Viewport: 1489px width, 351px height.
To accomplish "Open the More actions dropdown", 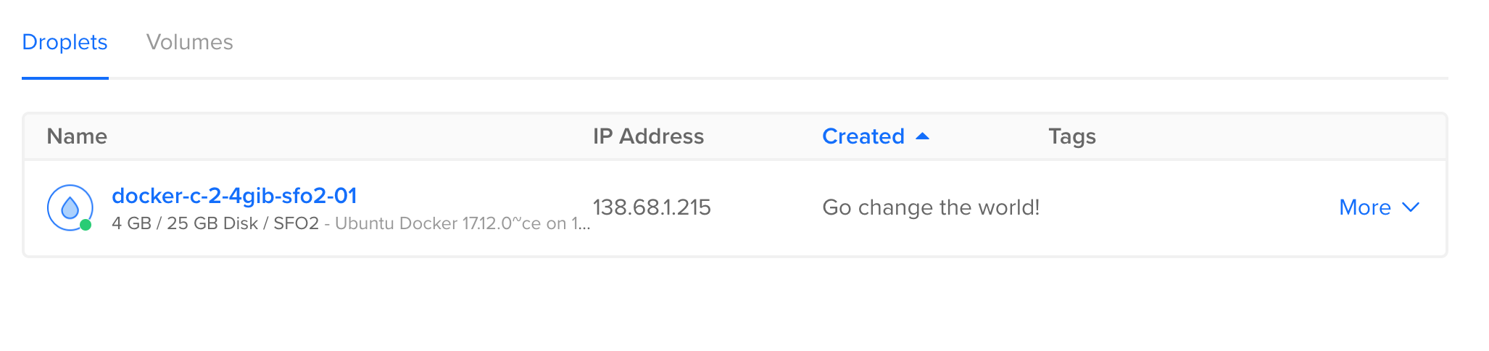I will click(1378, 207).
